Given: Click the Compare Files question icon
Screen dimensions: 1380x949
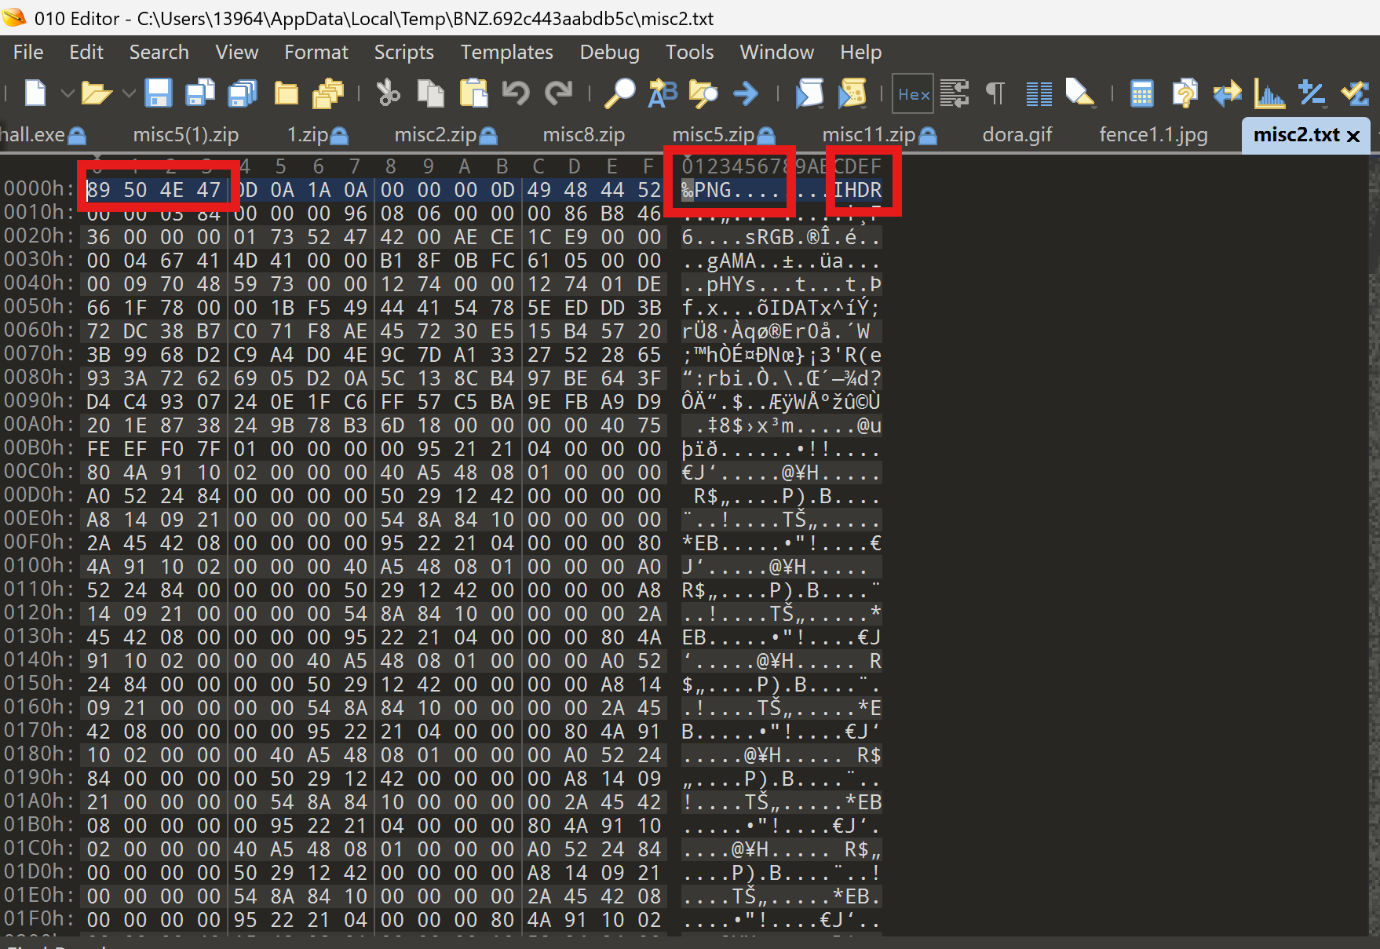Looking at the screenshot, I should coord(1185,93).
